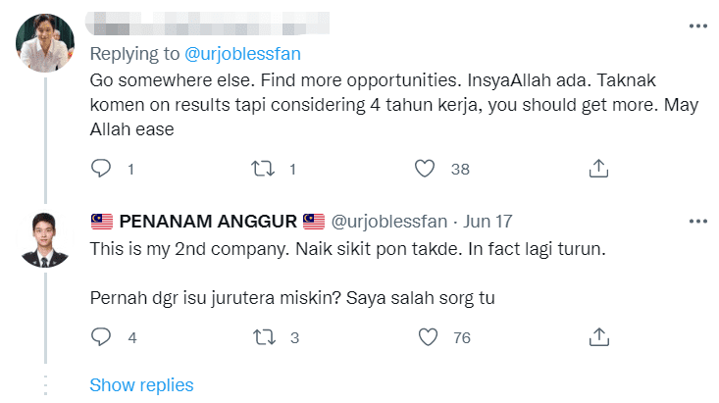Open more options menu of second tweet
The width and height of the screenshot is (719, 403).
pos(697,222)
